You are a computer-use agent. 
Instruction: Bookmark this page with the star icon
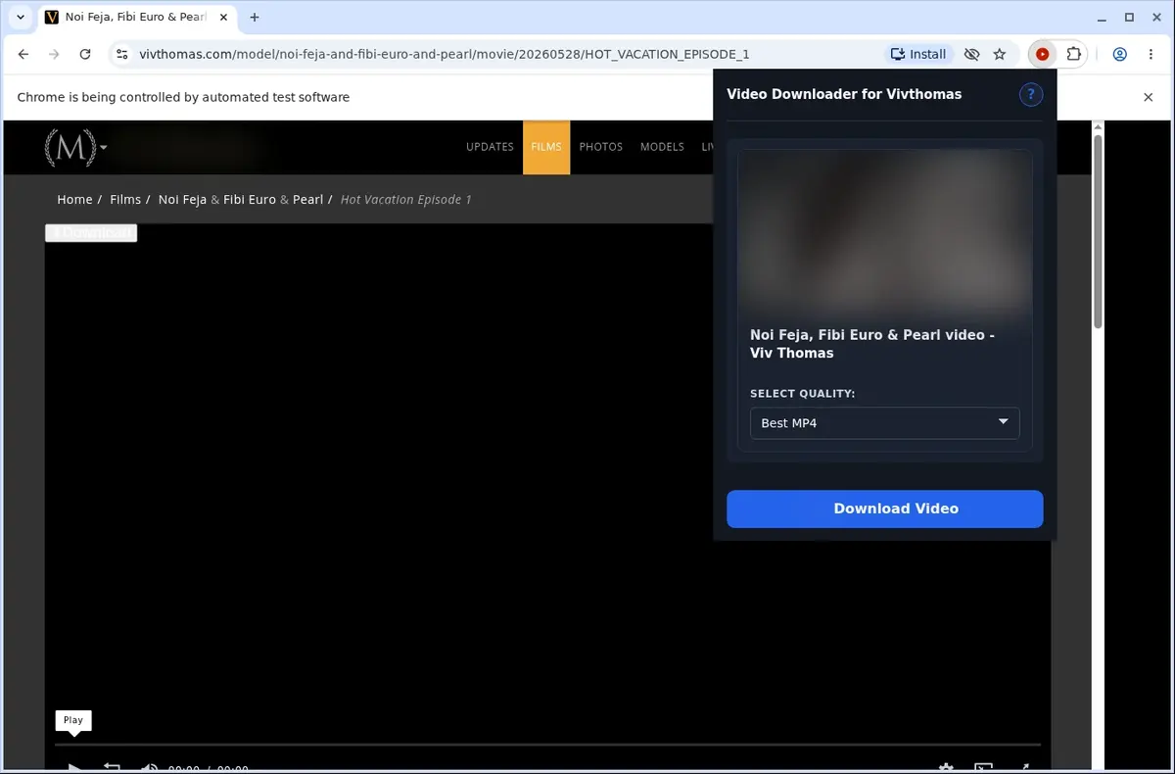(x=1000, y=54)
